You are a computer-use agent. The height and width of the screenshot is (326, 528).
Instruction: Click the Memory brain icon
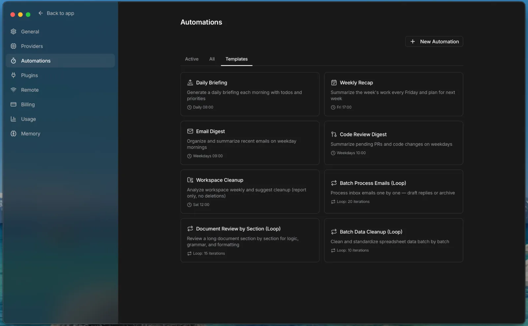pos(14,133)
